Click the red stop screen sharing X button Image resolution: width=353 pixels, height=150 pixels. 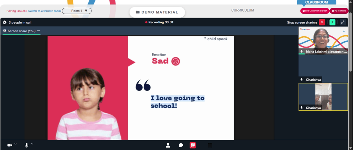pos(322,22)
